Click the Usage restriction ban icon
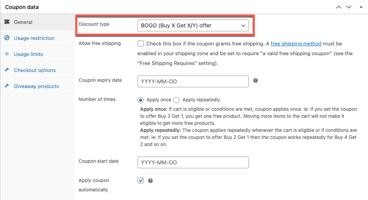Image resolution: width=368 pixels, height=200 pixels. click(7, 38)
